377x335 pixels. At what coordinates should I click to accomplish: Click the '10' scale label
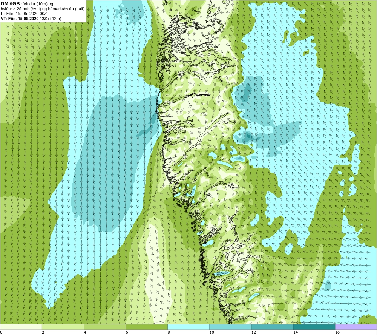tap(211, 333)
